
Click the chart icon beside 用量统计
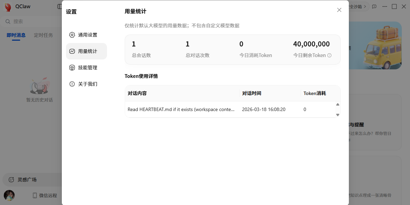[x=72, y=51]
